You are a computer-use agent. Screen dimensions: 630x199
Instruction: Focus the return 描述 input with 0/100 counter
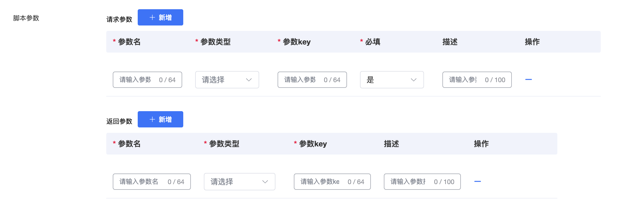tap(422, 182)
